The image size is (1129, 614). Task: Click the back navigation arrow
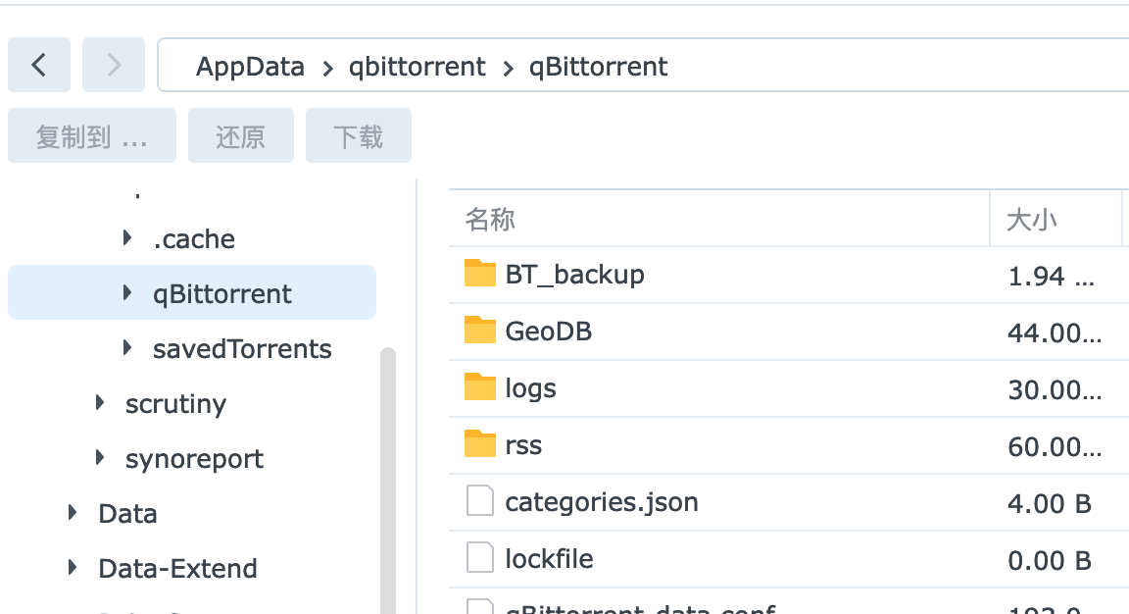tap(39, 65)
